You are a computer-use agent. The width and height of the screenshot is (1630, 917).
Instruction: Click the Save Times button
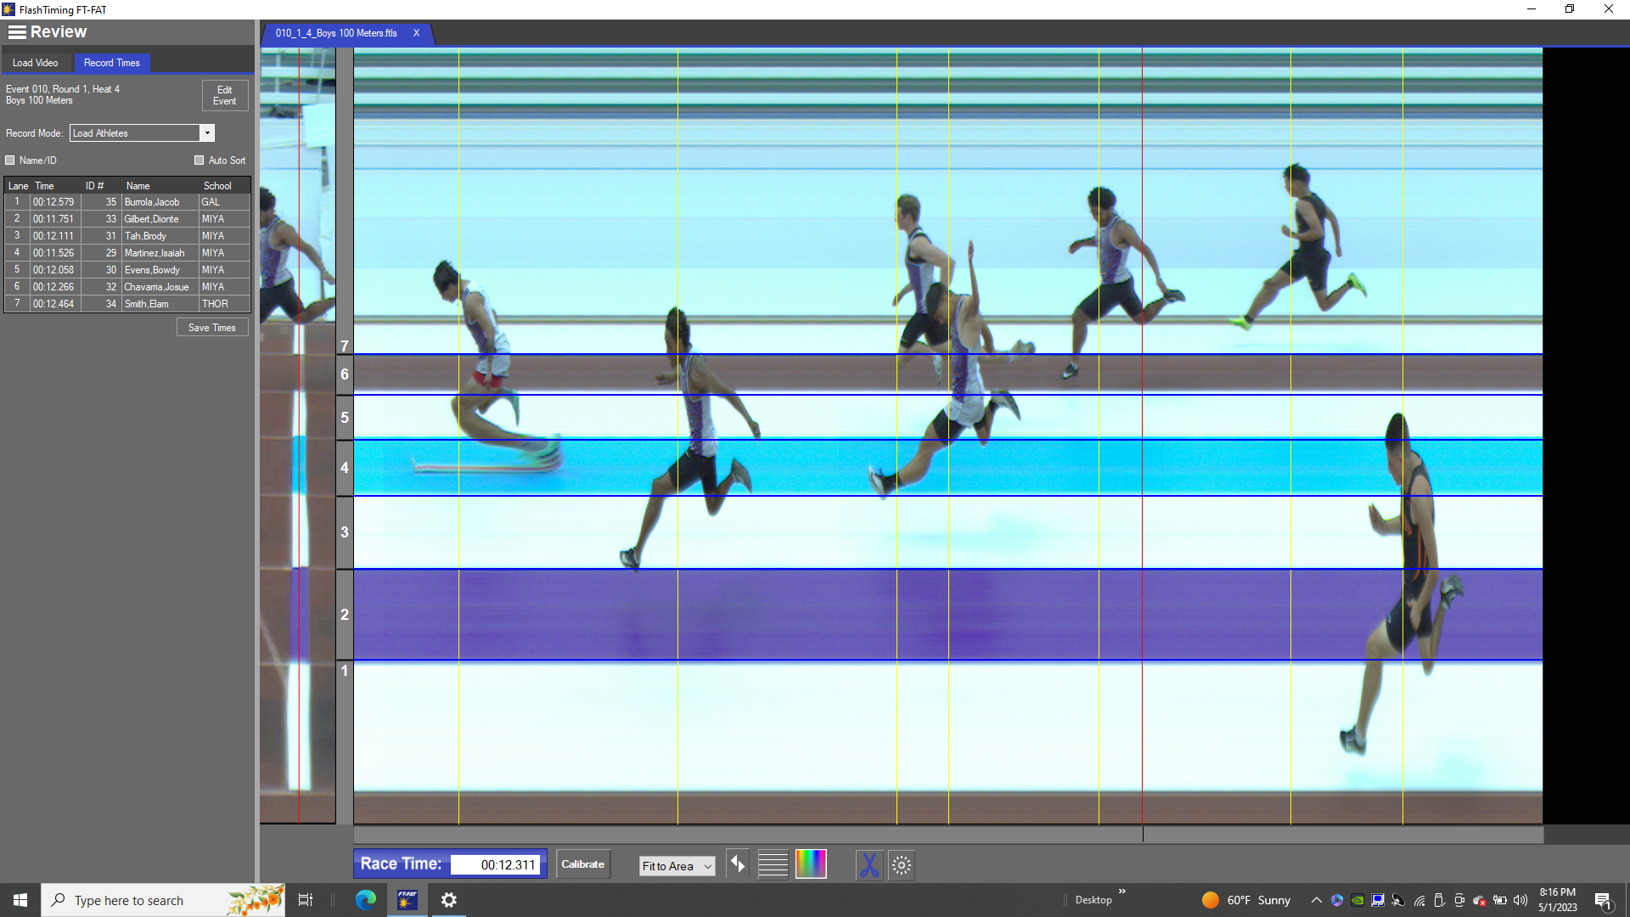[212, 328]
